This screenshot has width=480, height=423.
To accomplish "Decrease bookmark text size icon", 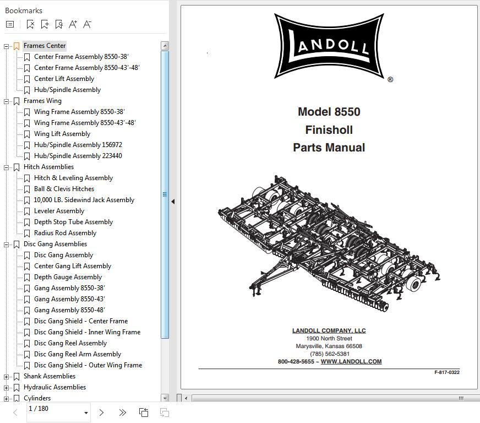I will (87, 24).
